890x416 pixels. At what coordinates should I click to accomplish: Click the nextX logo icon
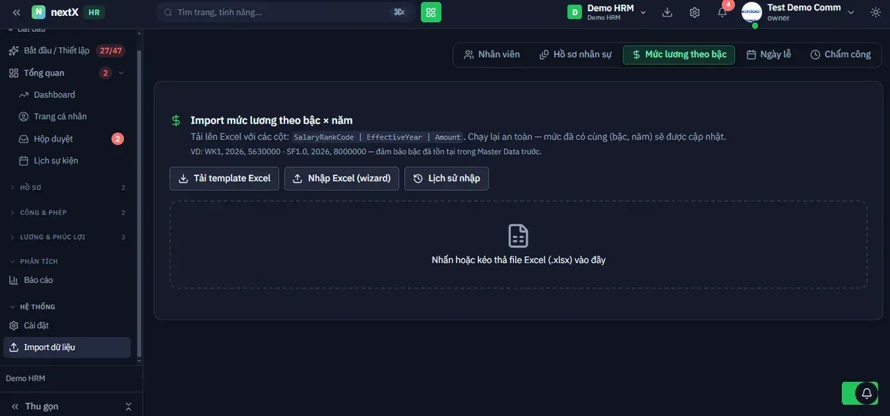pyautogui.click(x=39, y=12)
